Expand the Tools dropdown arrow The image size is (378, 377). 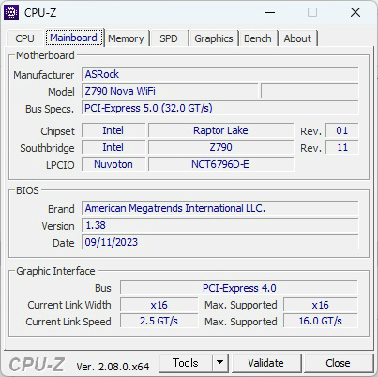pos(220,363)
